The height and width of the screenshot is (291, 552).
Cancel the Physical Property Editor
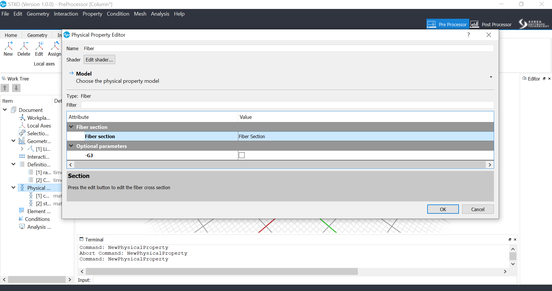pos(478,209)
